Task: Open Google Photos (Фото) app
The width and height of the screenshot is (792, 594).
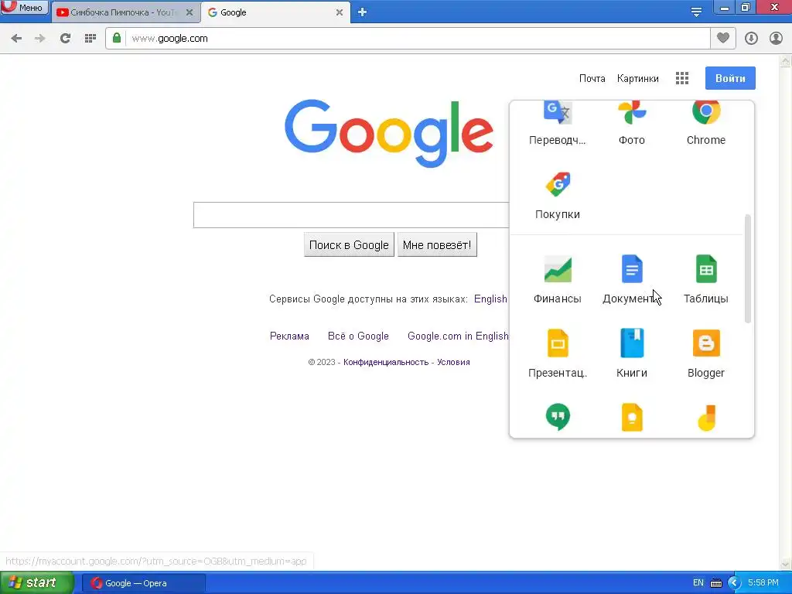Action: 632,112
